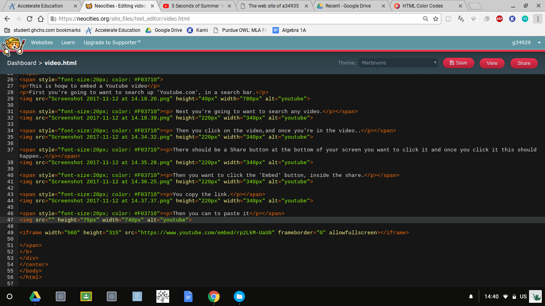The image size is (545, 306).
Task: Switch to The web site of a34935 tab
Action: click(274, 6)
